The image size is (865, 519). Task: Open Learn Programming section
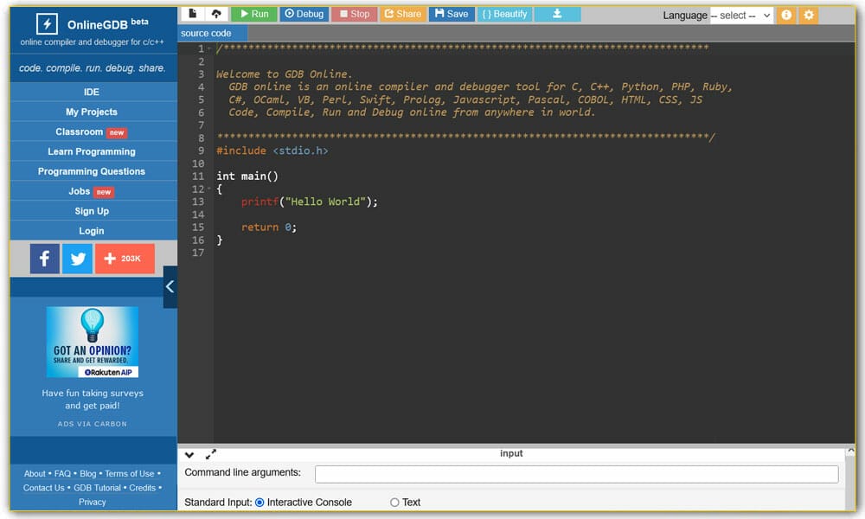92,151
